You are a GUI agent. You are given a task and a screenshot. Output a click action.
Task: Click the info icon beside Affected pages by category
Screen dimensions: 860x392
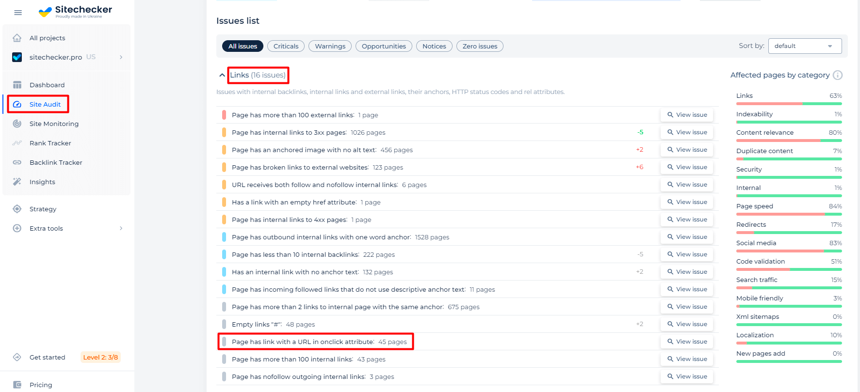click(838, 75)
